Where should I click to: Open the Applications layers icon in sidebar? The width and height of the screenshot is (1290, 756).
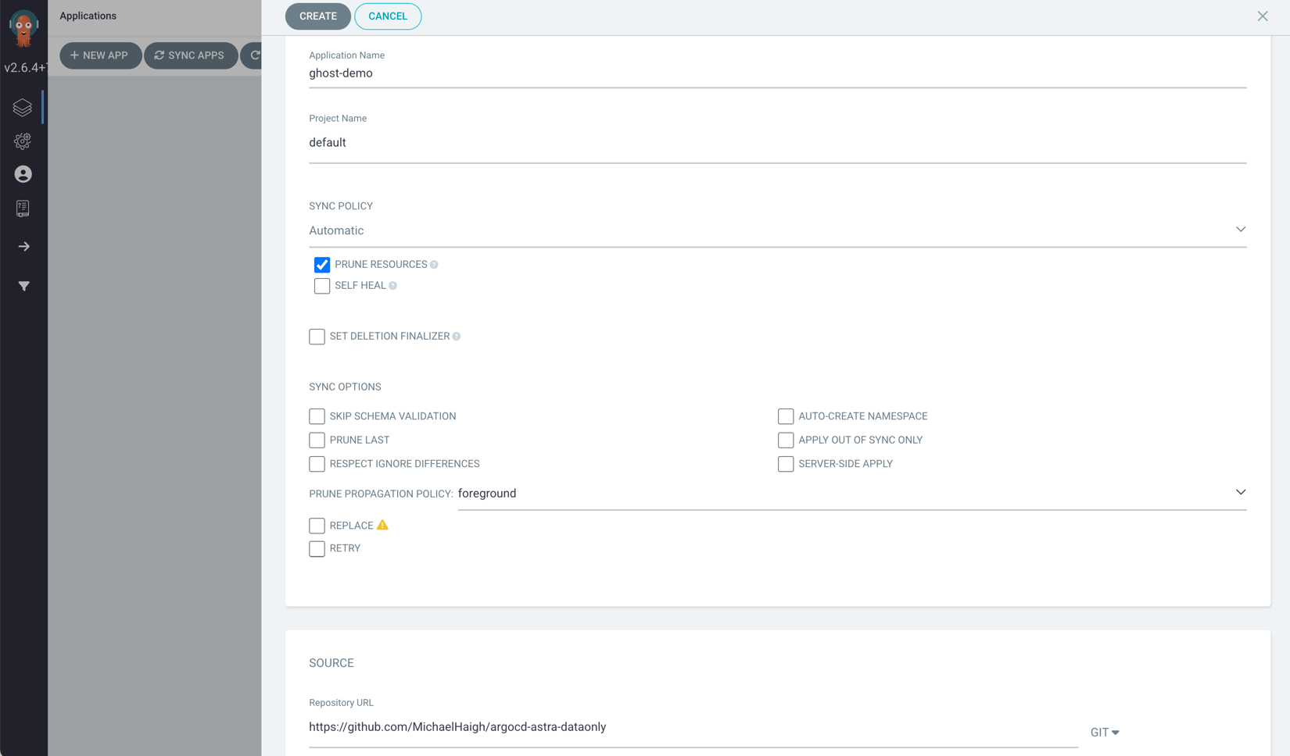click(x=23, y=107)
